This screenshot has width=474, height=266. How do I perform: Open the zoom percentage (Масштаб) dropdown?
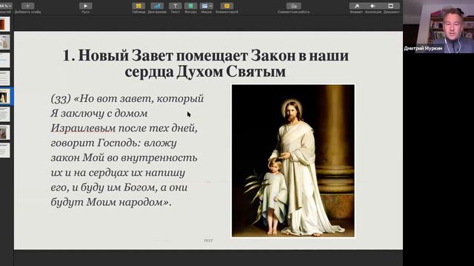point(5,6)
